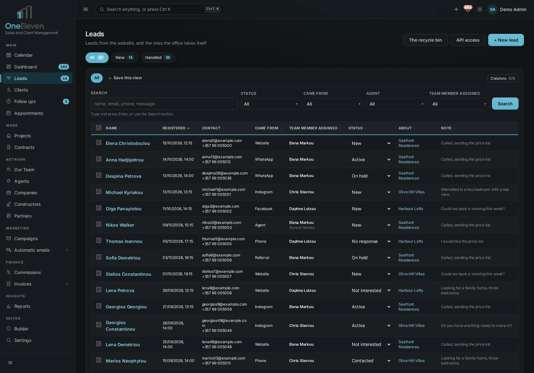Open the Agent filter dropdown
Viewport: 534px width, 373px height.
(396, 104)
